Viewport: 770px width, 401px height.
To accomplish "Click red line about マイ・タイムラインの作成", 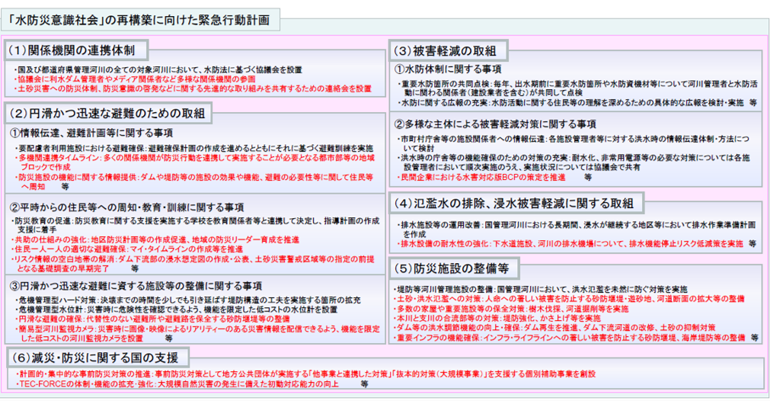I will (126, 249).
